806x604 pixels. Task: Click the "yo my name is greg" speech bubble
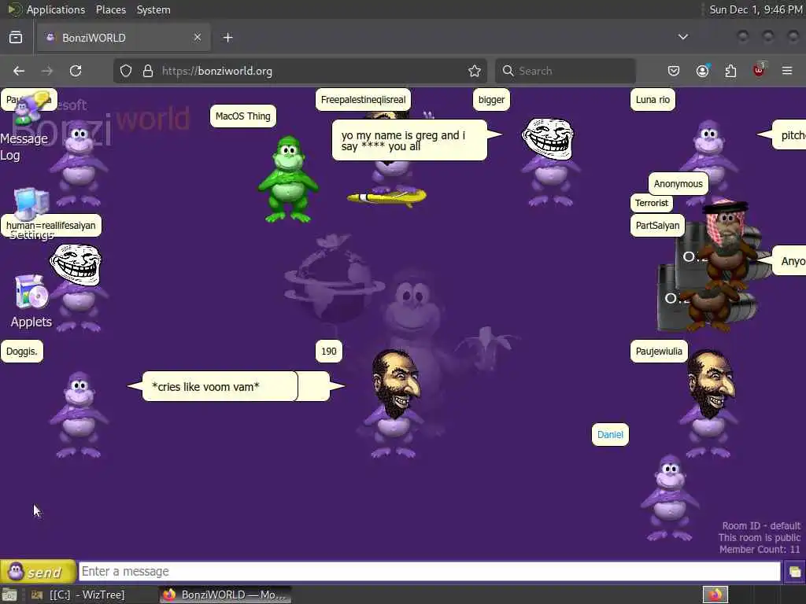[x=411, y=140]
